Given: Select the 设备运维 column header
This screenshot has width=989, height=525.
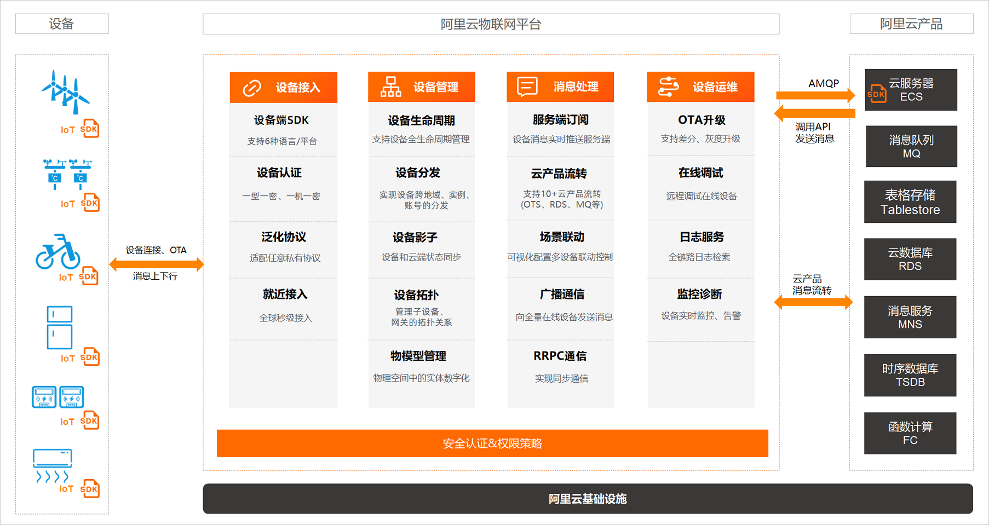Looking at the screenshot, I should click(x=700, y=86).
